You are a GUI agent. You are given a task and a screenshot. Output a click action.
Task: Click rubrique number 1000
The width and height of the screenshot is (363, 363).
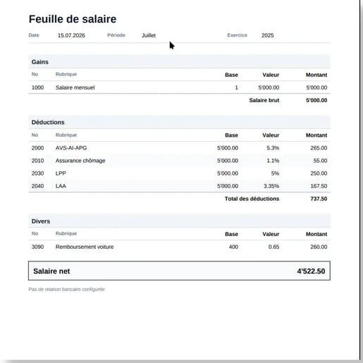coord(37,87)
